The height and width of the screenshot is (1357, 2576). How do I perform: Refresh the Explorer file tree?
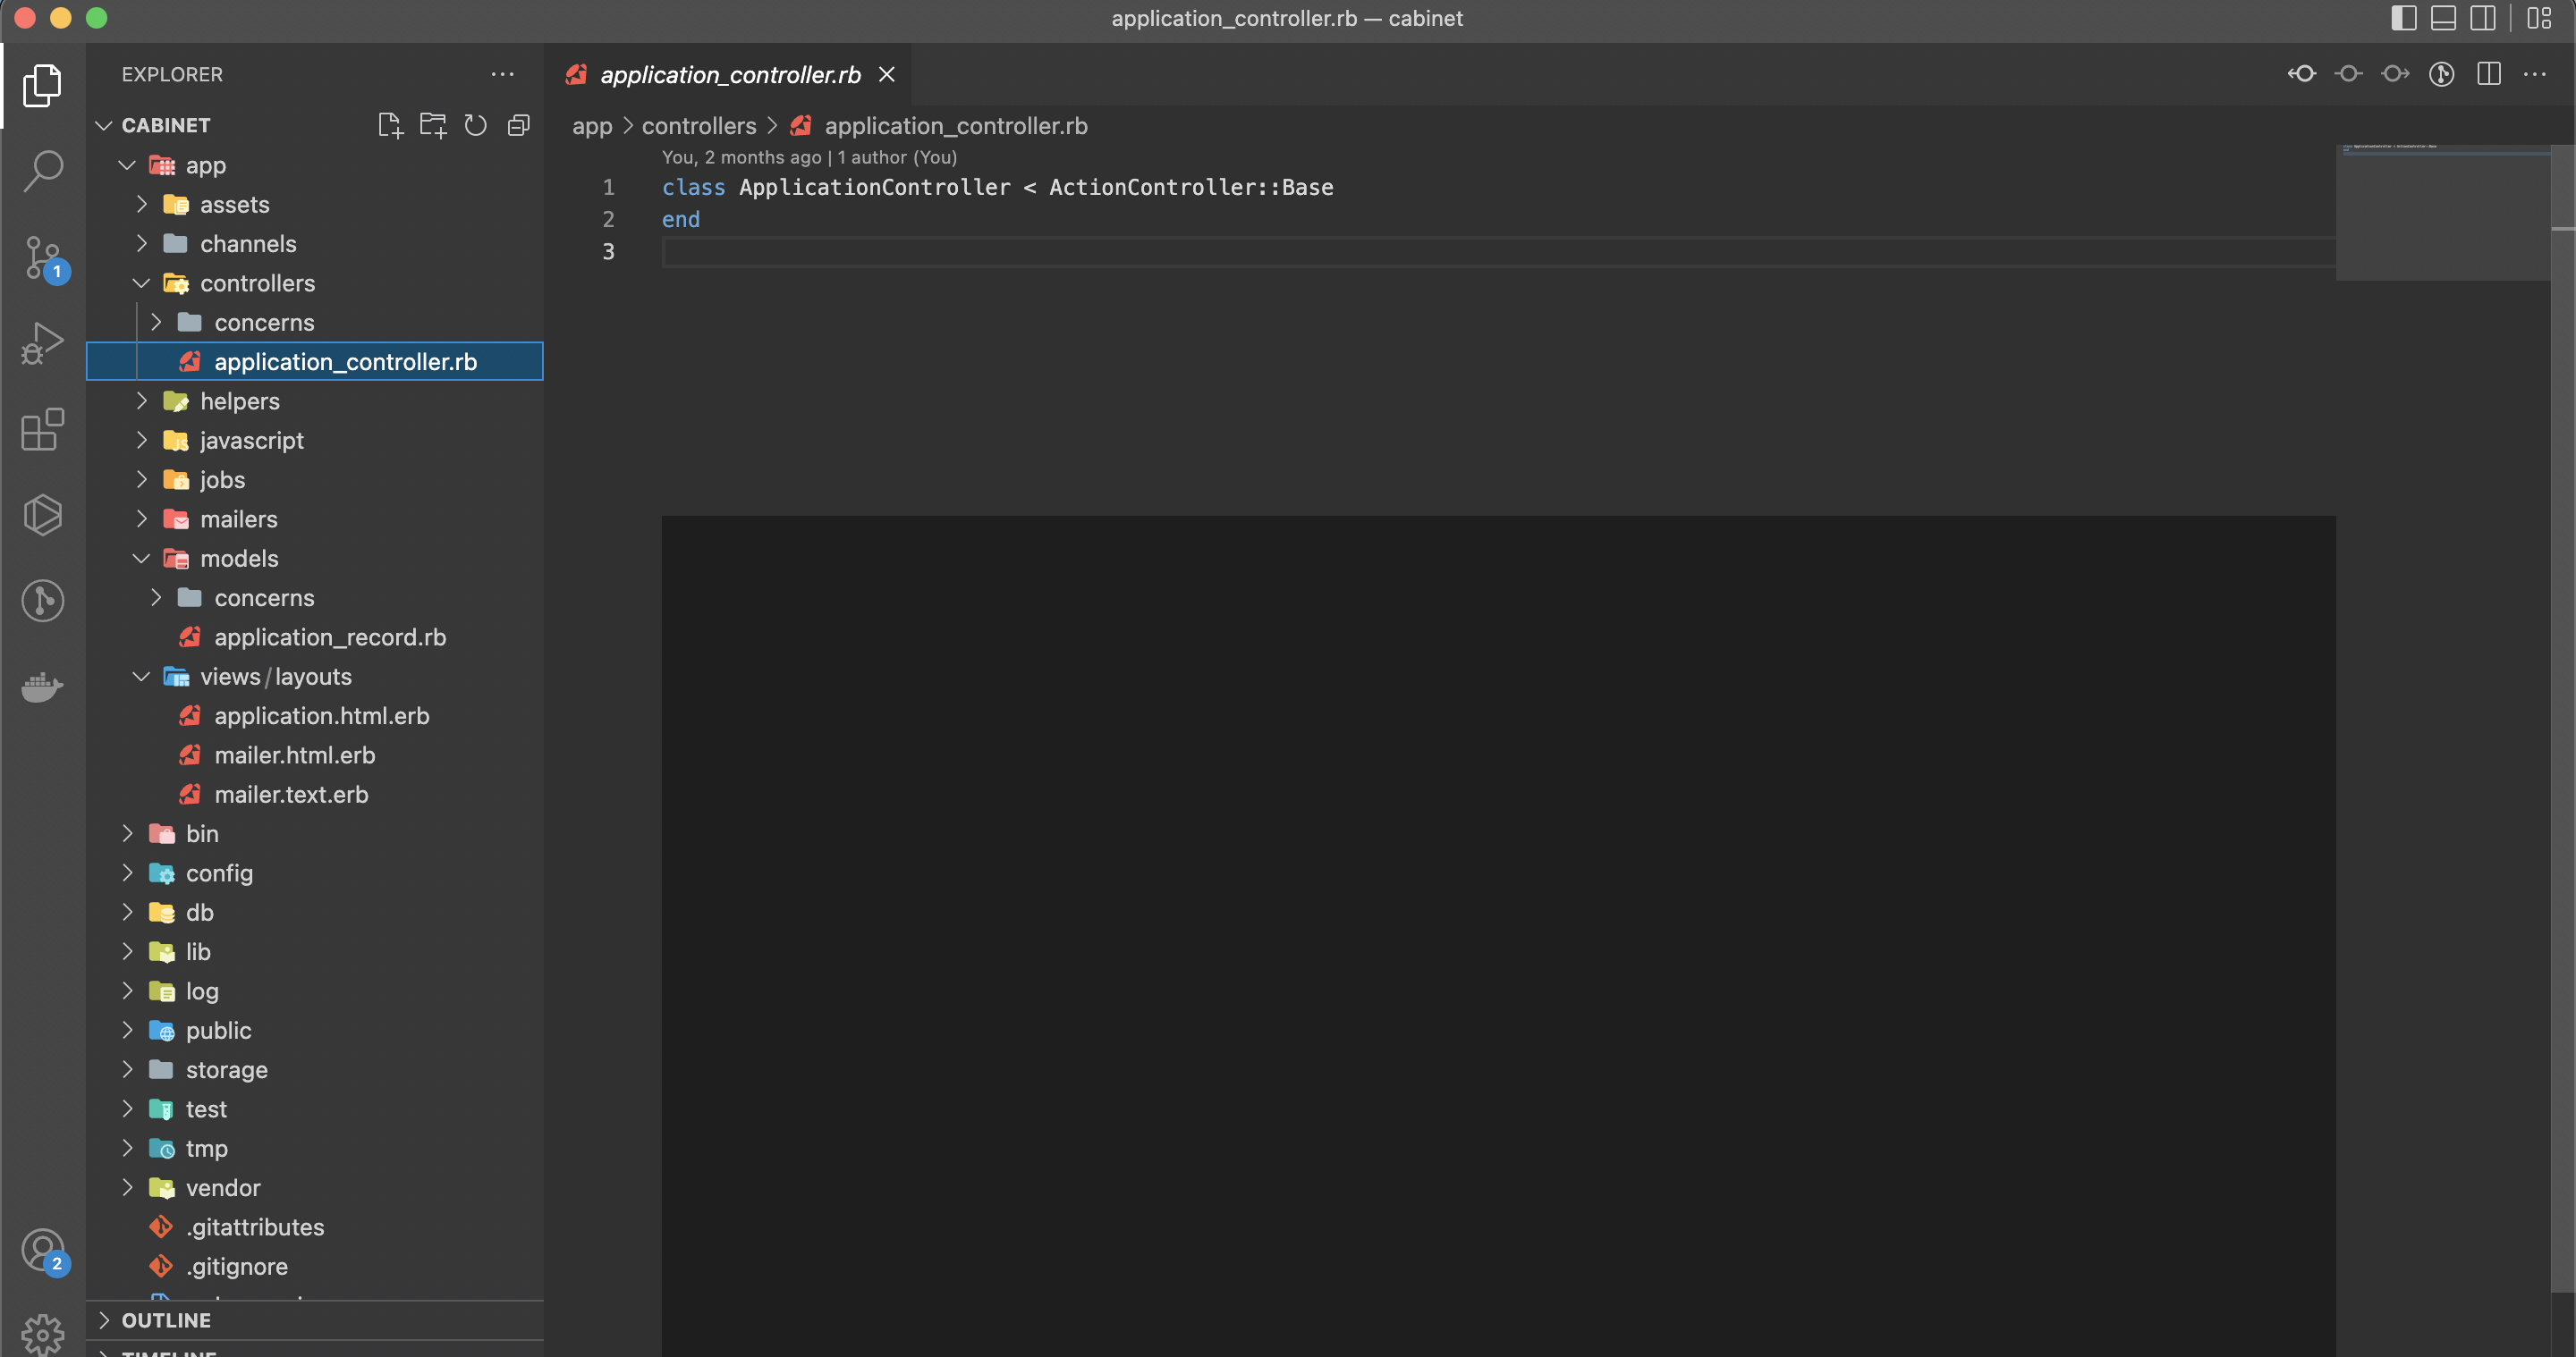(x=475, y=125)
